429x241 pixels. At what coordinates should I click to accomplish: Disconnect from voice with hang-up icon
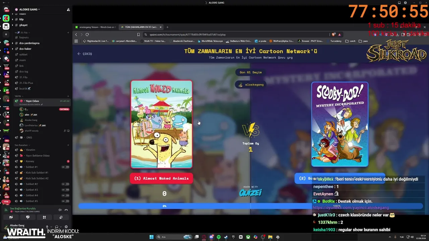tap(66, 210)
